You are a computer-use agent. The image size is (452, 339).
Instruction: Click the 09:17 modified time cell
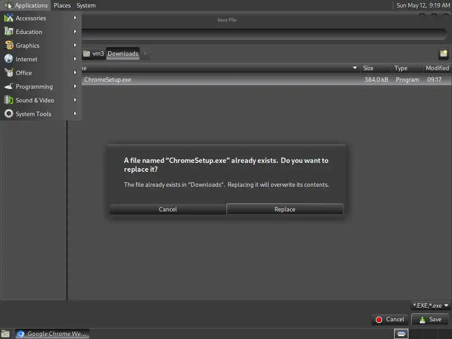[434, 79]
